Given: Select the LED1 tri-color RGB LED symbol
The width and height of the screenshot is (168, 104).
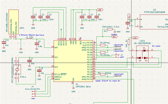Looking at the screenshot, I should click(x=142, y=54).
